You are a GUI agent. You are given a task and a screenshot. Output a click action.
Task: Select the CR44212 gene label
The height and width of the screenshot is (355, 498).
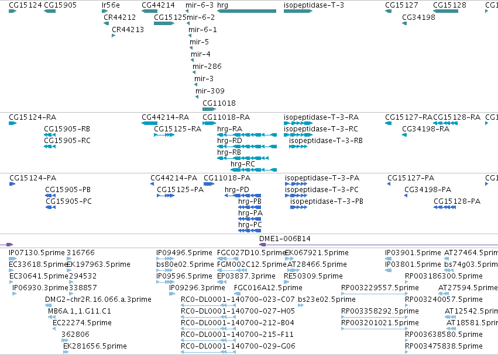120,17
